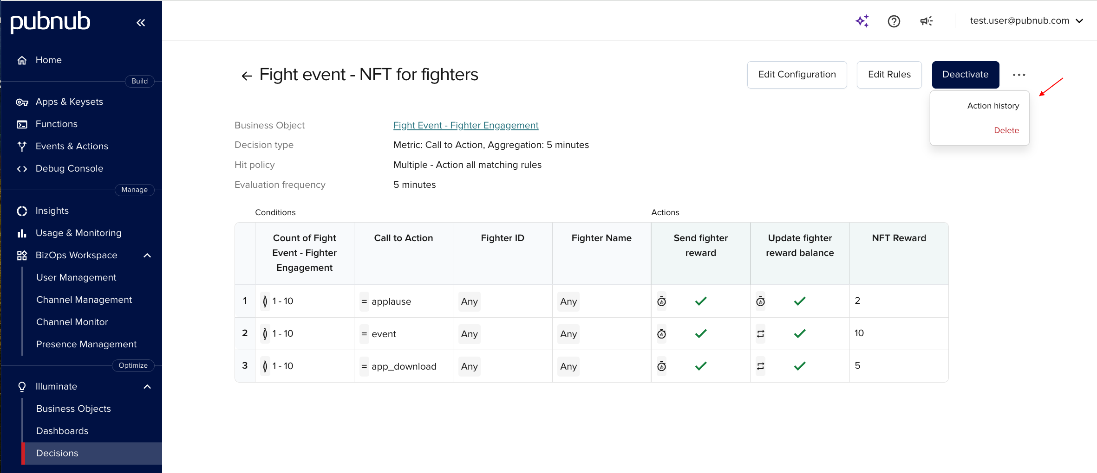
Task: Go to Business Objects in the sidebar
Action: pos(73,409)
